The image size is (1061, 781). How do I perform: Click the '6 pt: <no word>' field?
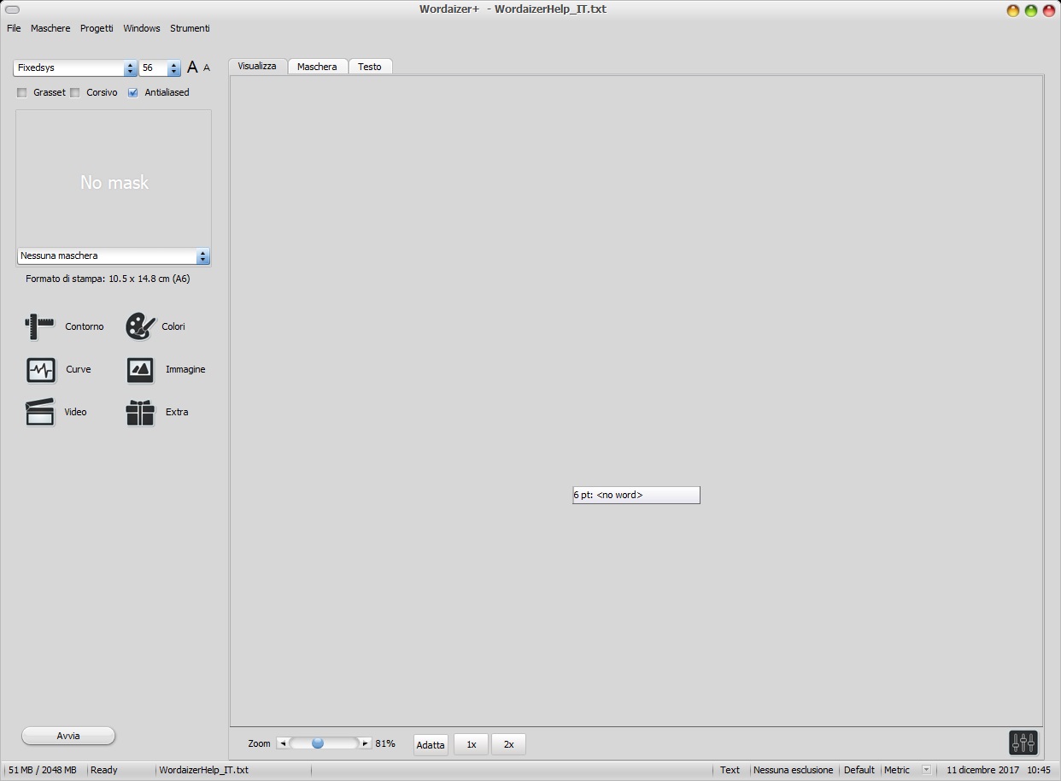[x=636, y=495]
